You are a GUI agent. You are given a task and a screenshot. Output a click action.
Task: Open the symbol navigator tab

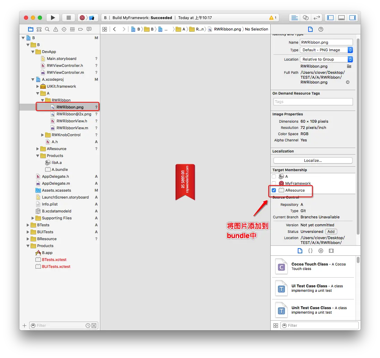(x=39, y=29)
